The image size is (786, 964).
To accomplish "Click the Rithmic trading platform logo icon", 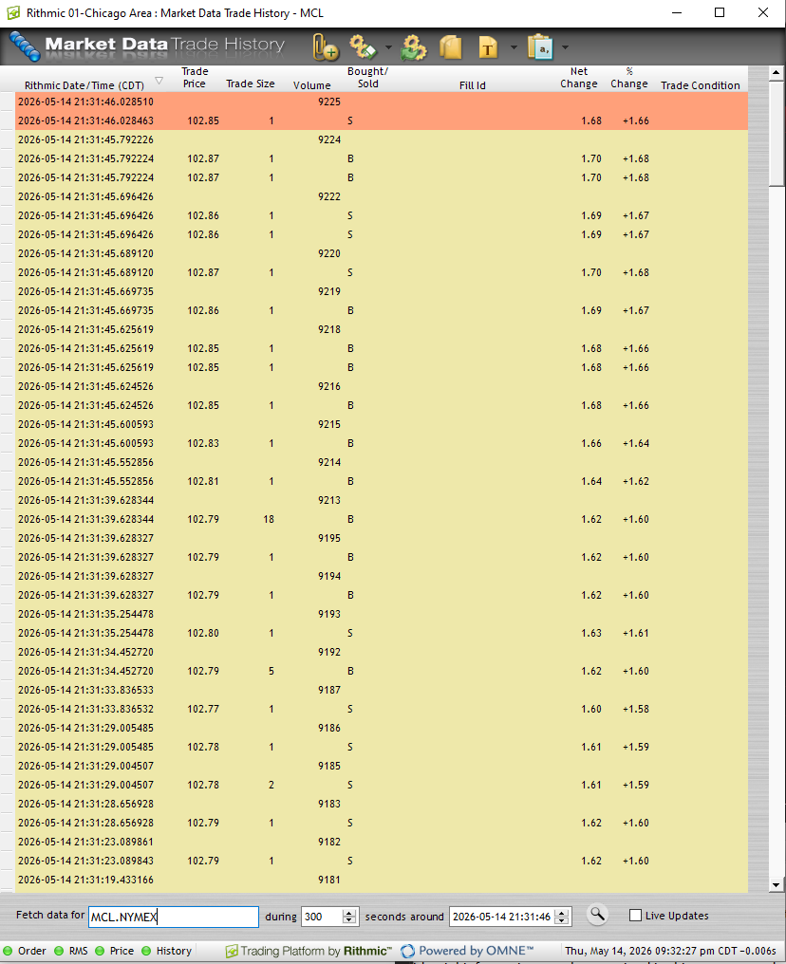I will pyautogui.click(x=232, y=951).
